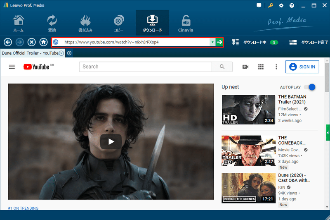This screenshot has width=330, height=220.
Task: Open the downloaded (ダウンロード完了) list
Action: point(309,43)
